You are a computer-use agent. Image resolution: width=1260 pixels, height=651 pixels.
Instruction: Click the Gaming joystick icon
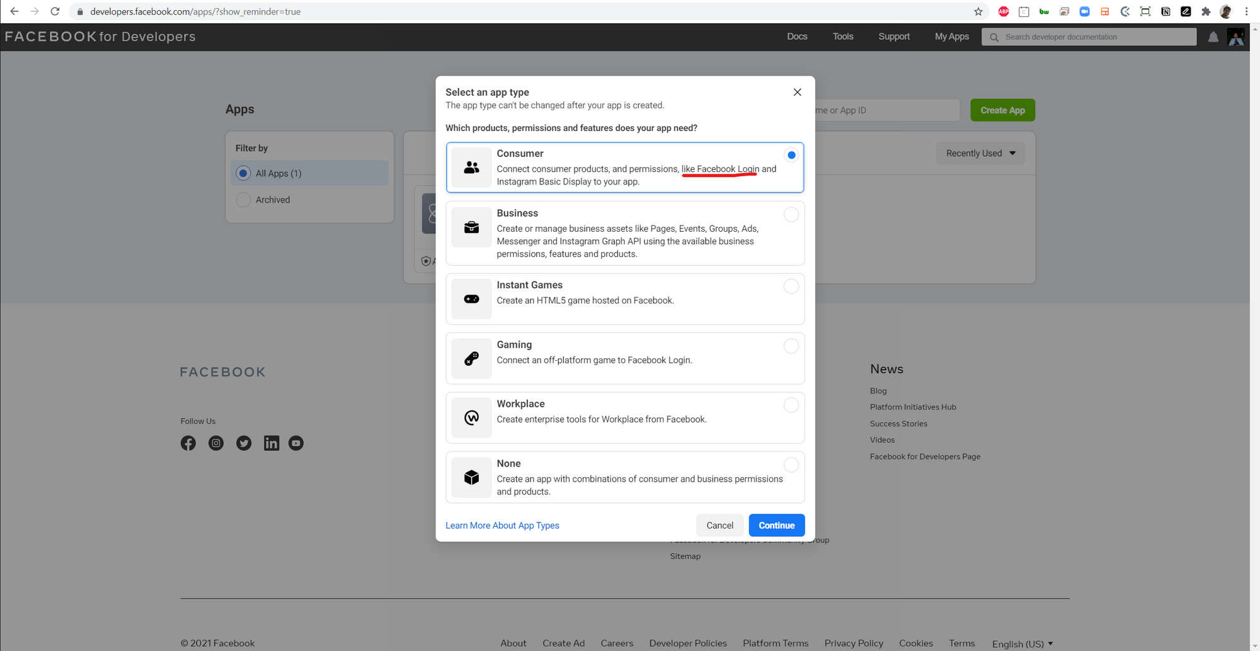[471, 358]
